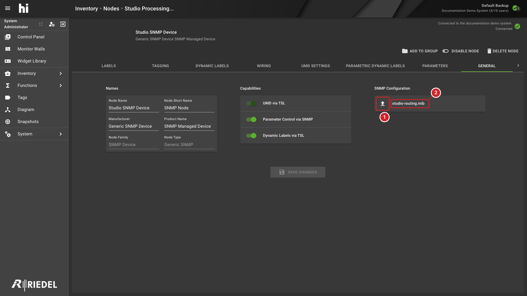Image resolution: width=527 pixels, height=296 pixels.
Task: Switch to the Tagging tab
Action: (160, 66)
